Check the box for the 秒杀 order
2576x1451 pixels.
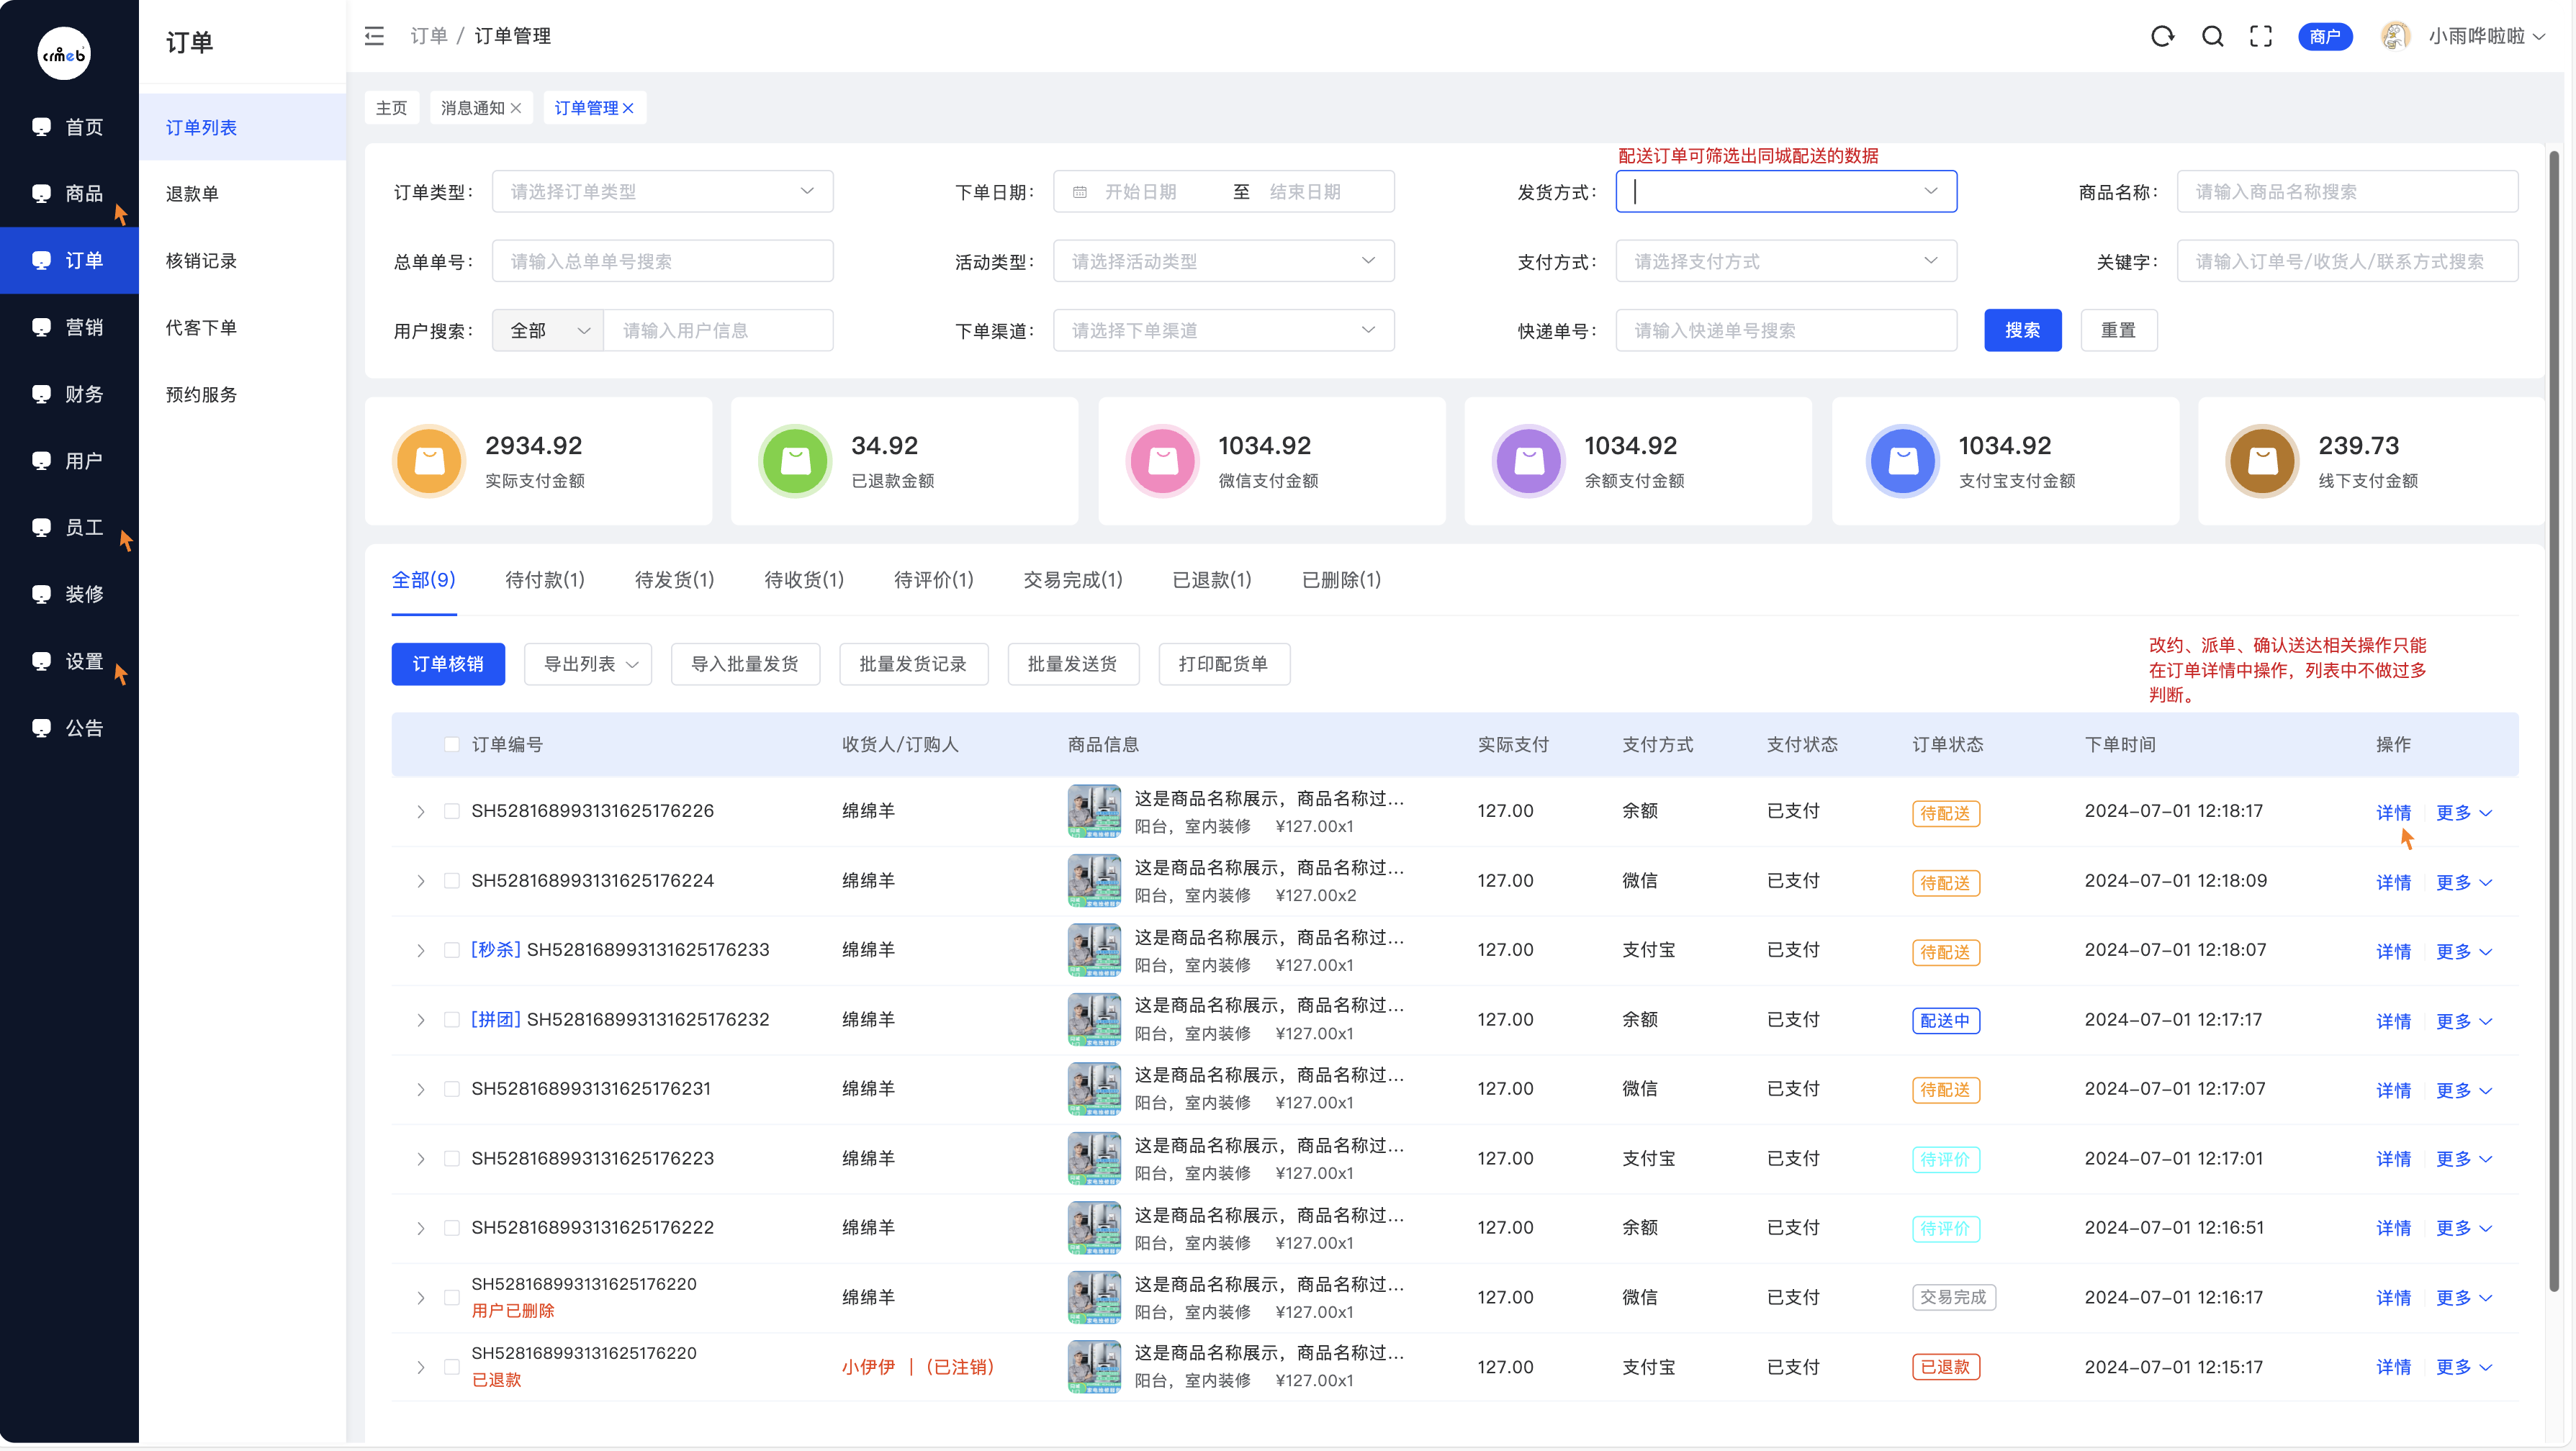point(452,950)
